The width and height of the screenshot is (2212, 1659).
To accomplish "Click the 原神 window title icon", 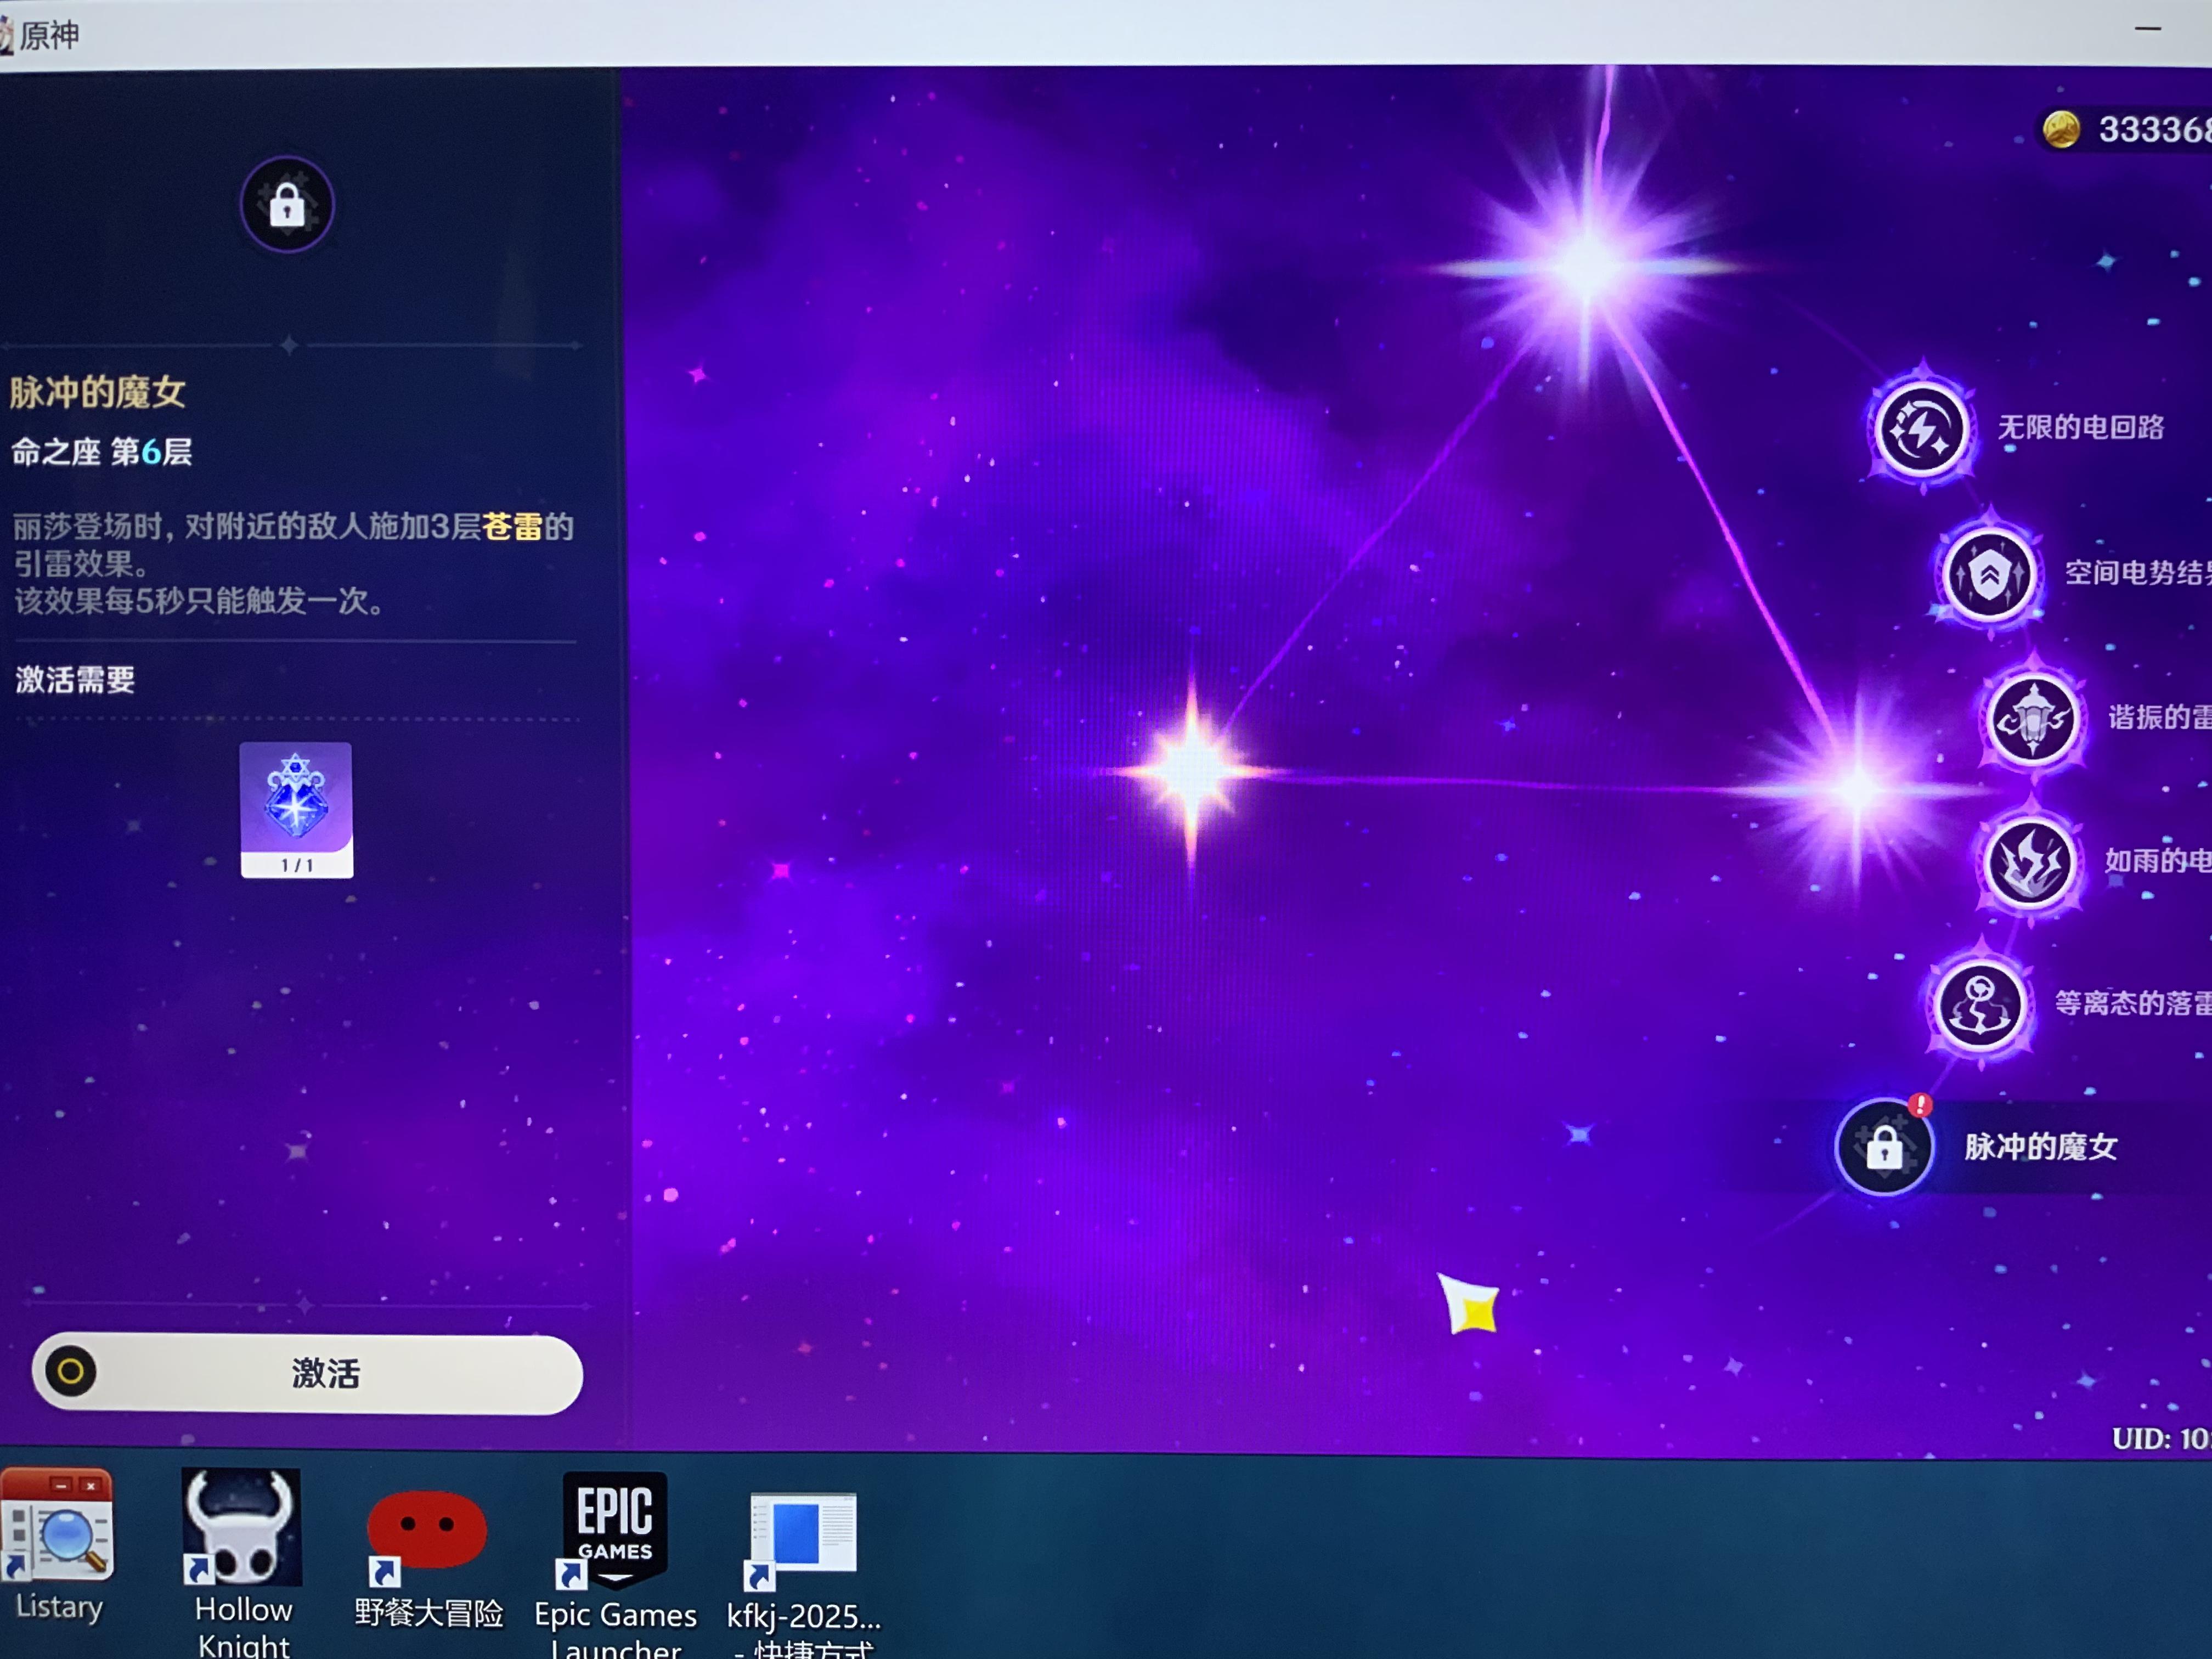I will (x=7, y=35).
